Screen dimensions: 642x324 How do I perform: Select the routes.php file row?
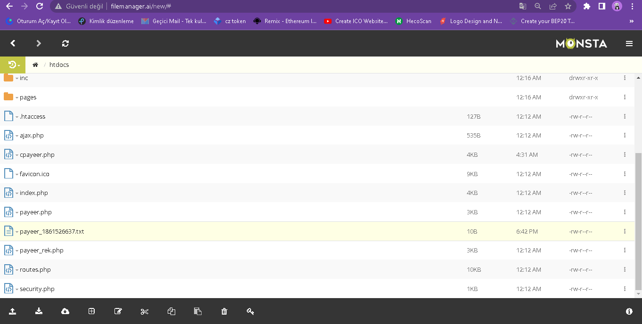pos(236,270)
